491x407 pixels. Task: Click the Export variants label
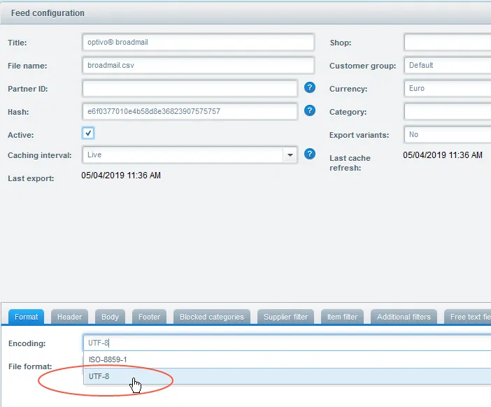(359, 135)
